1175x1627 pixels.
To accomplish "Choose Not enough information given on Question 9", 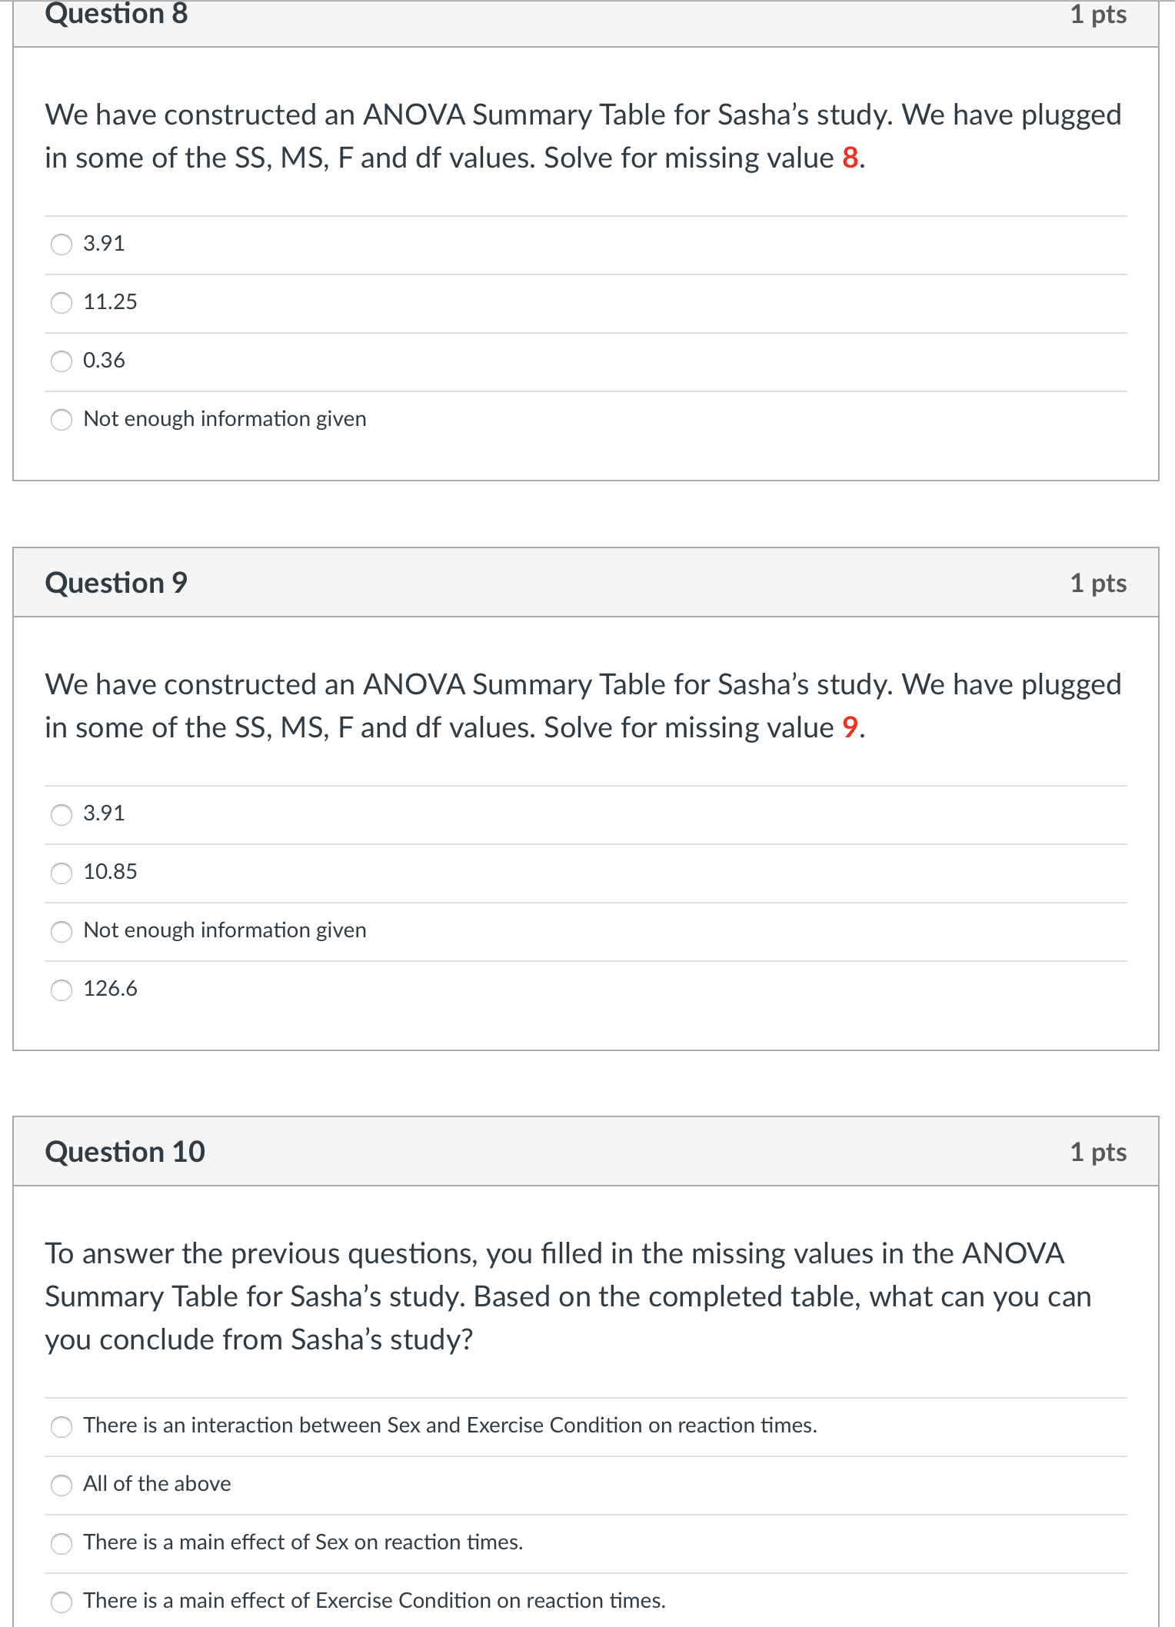I will 62,932.
